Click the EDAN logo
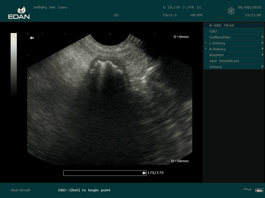Viewport: 265px width, 198px height. point(19,13)
